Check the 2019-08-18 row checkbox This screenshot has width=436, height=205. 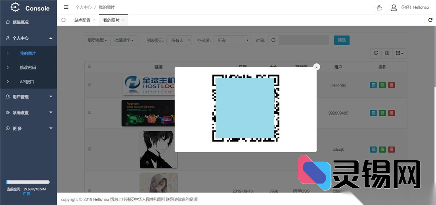pyautogui.click(x=90, y=191)
